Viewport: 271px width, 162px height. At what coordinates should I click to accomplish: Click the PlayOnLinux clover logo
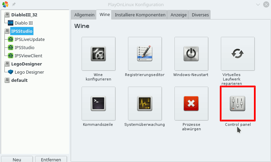(x=5, y=4)
